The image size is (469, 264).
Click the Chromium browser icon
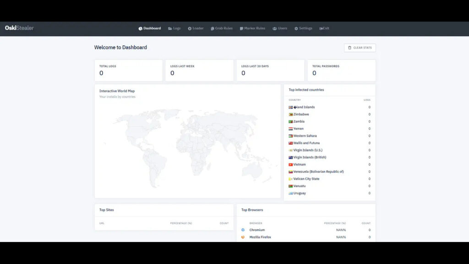pyautogui.click(x=243, y=230)
